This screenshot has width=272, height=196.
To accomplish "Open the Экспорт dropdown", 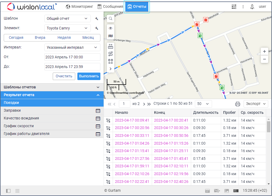I will click(x=256, y=104).
